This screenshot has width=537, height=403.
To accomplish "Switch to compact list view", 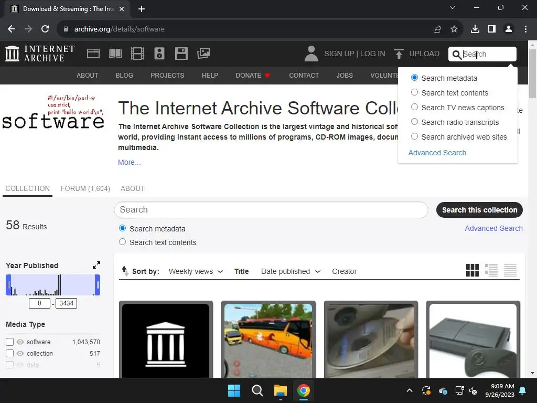I will pos(510,270).
